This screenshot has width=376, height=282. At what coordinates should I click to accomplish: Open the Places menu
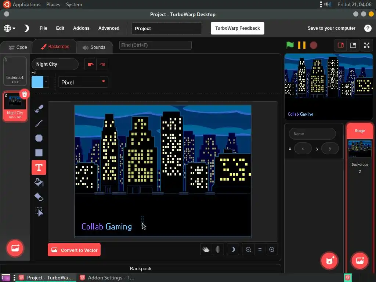pos(53,4)
